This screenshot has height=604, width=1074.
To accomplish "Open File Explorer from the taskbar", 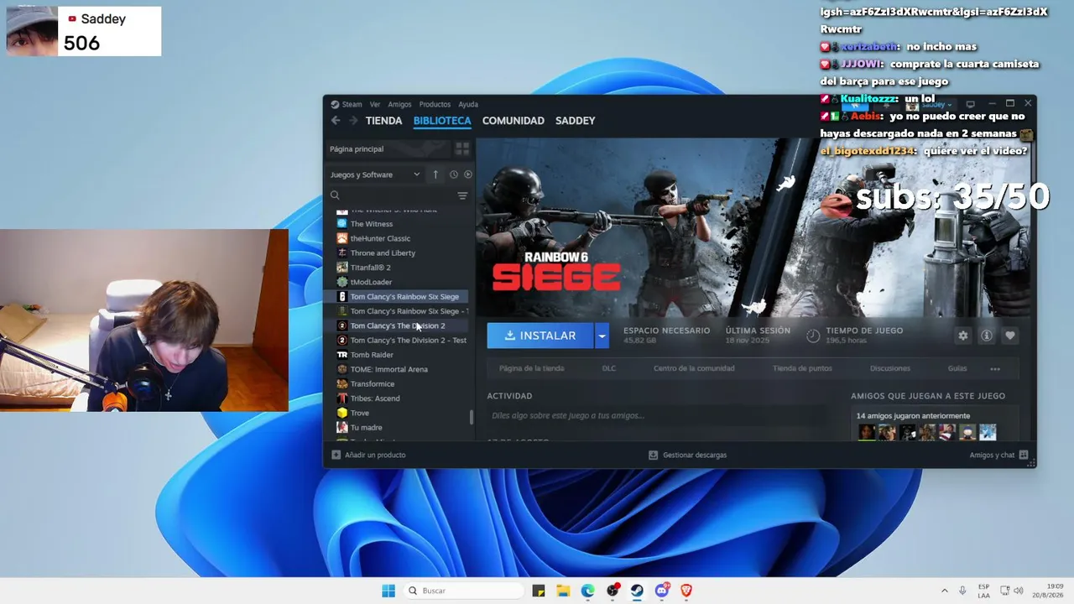I will coord(563,591).
